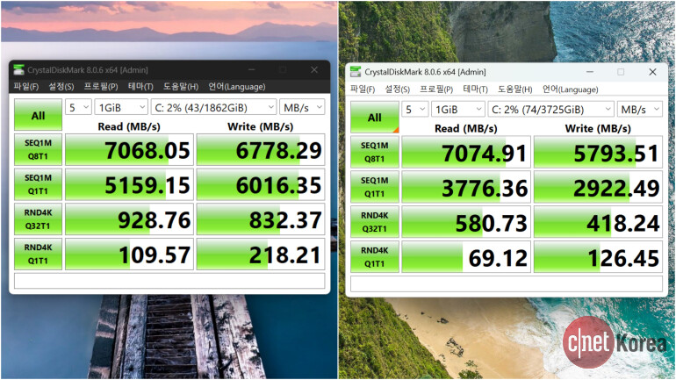Open test count dropdown '5' in dark window
The image size is (676, 380).
click(78, 107)
